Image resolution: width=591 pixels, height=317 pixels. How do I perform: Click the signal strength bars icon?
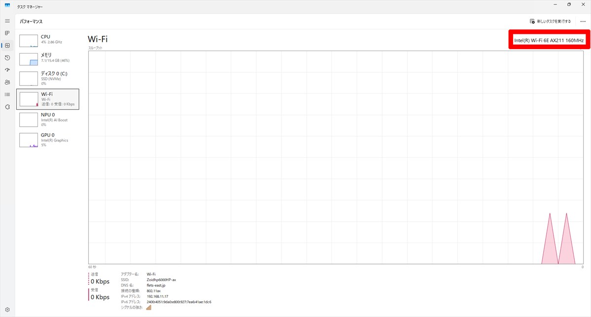point(149,308)
